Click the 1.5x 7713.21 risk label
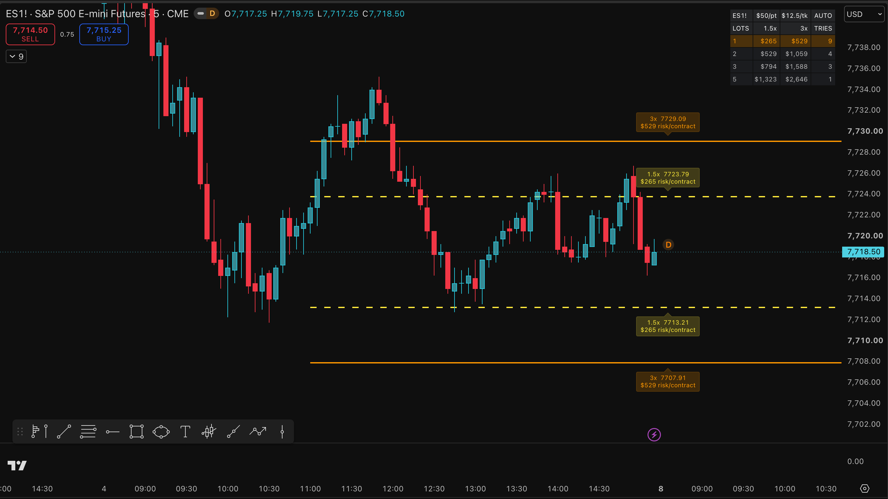 [x=668, y=326]
